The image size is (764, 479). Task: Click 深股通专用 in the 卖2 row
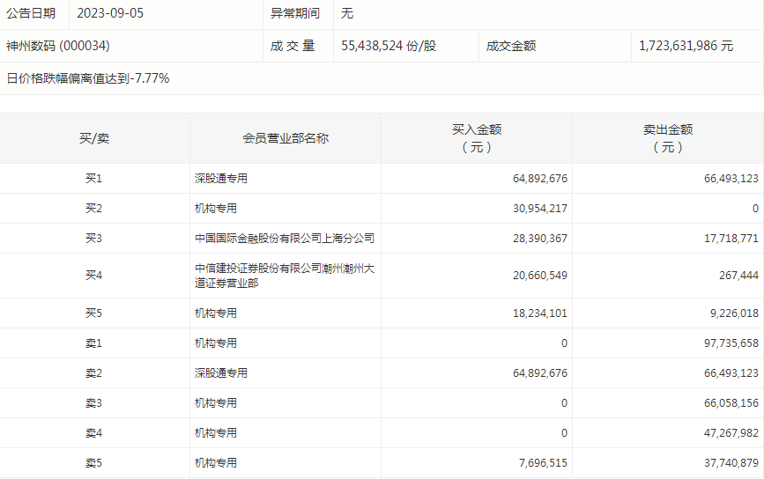(221, 373)
